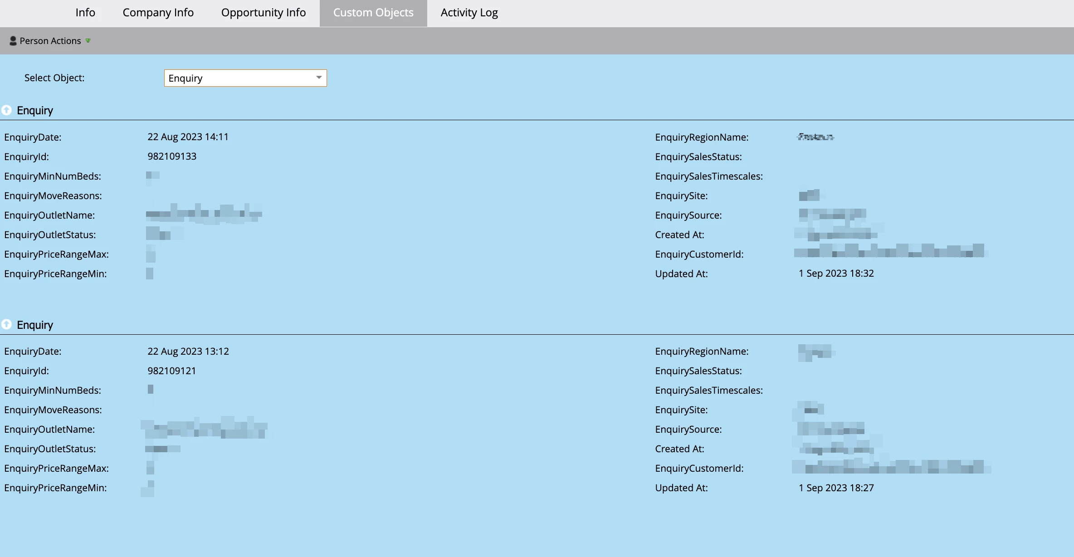Image resolution: width=1074 pixels, height=557 pixels.
Task: Open the Select Object dropdown arrow
Action: click(319, 78)
